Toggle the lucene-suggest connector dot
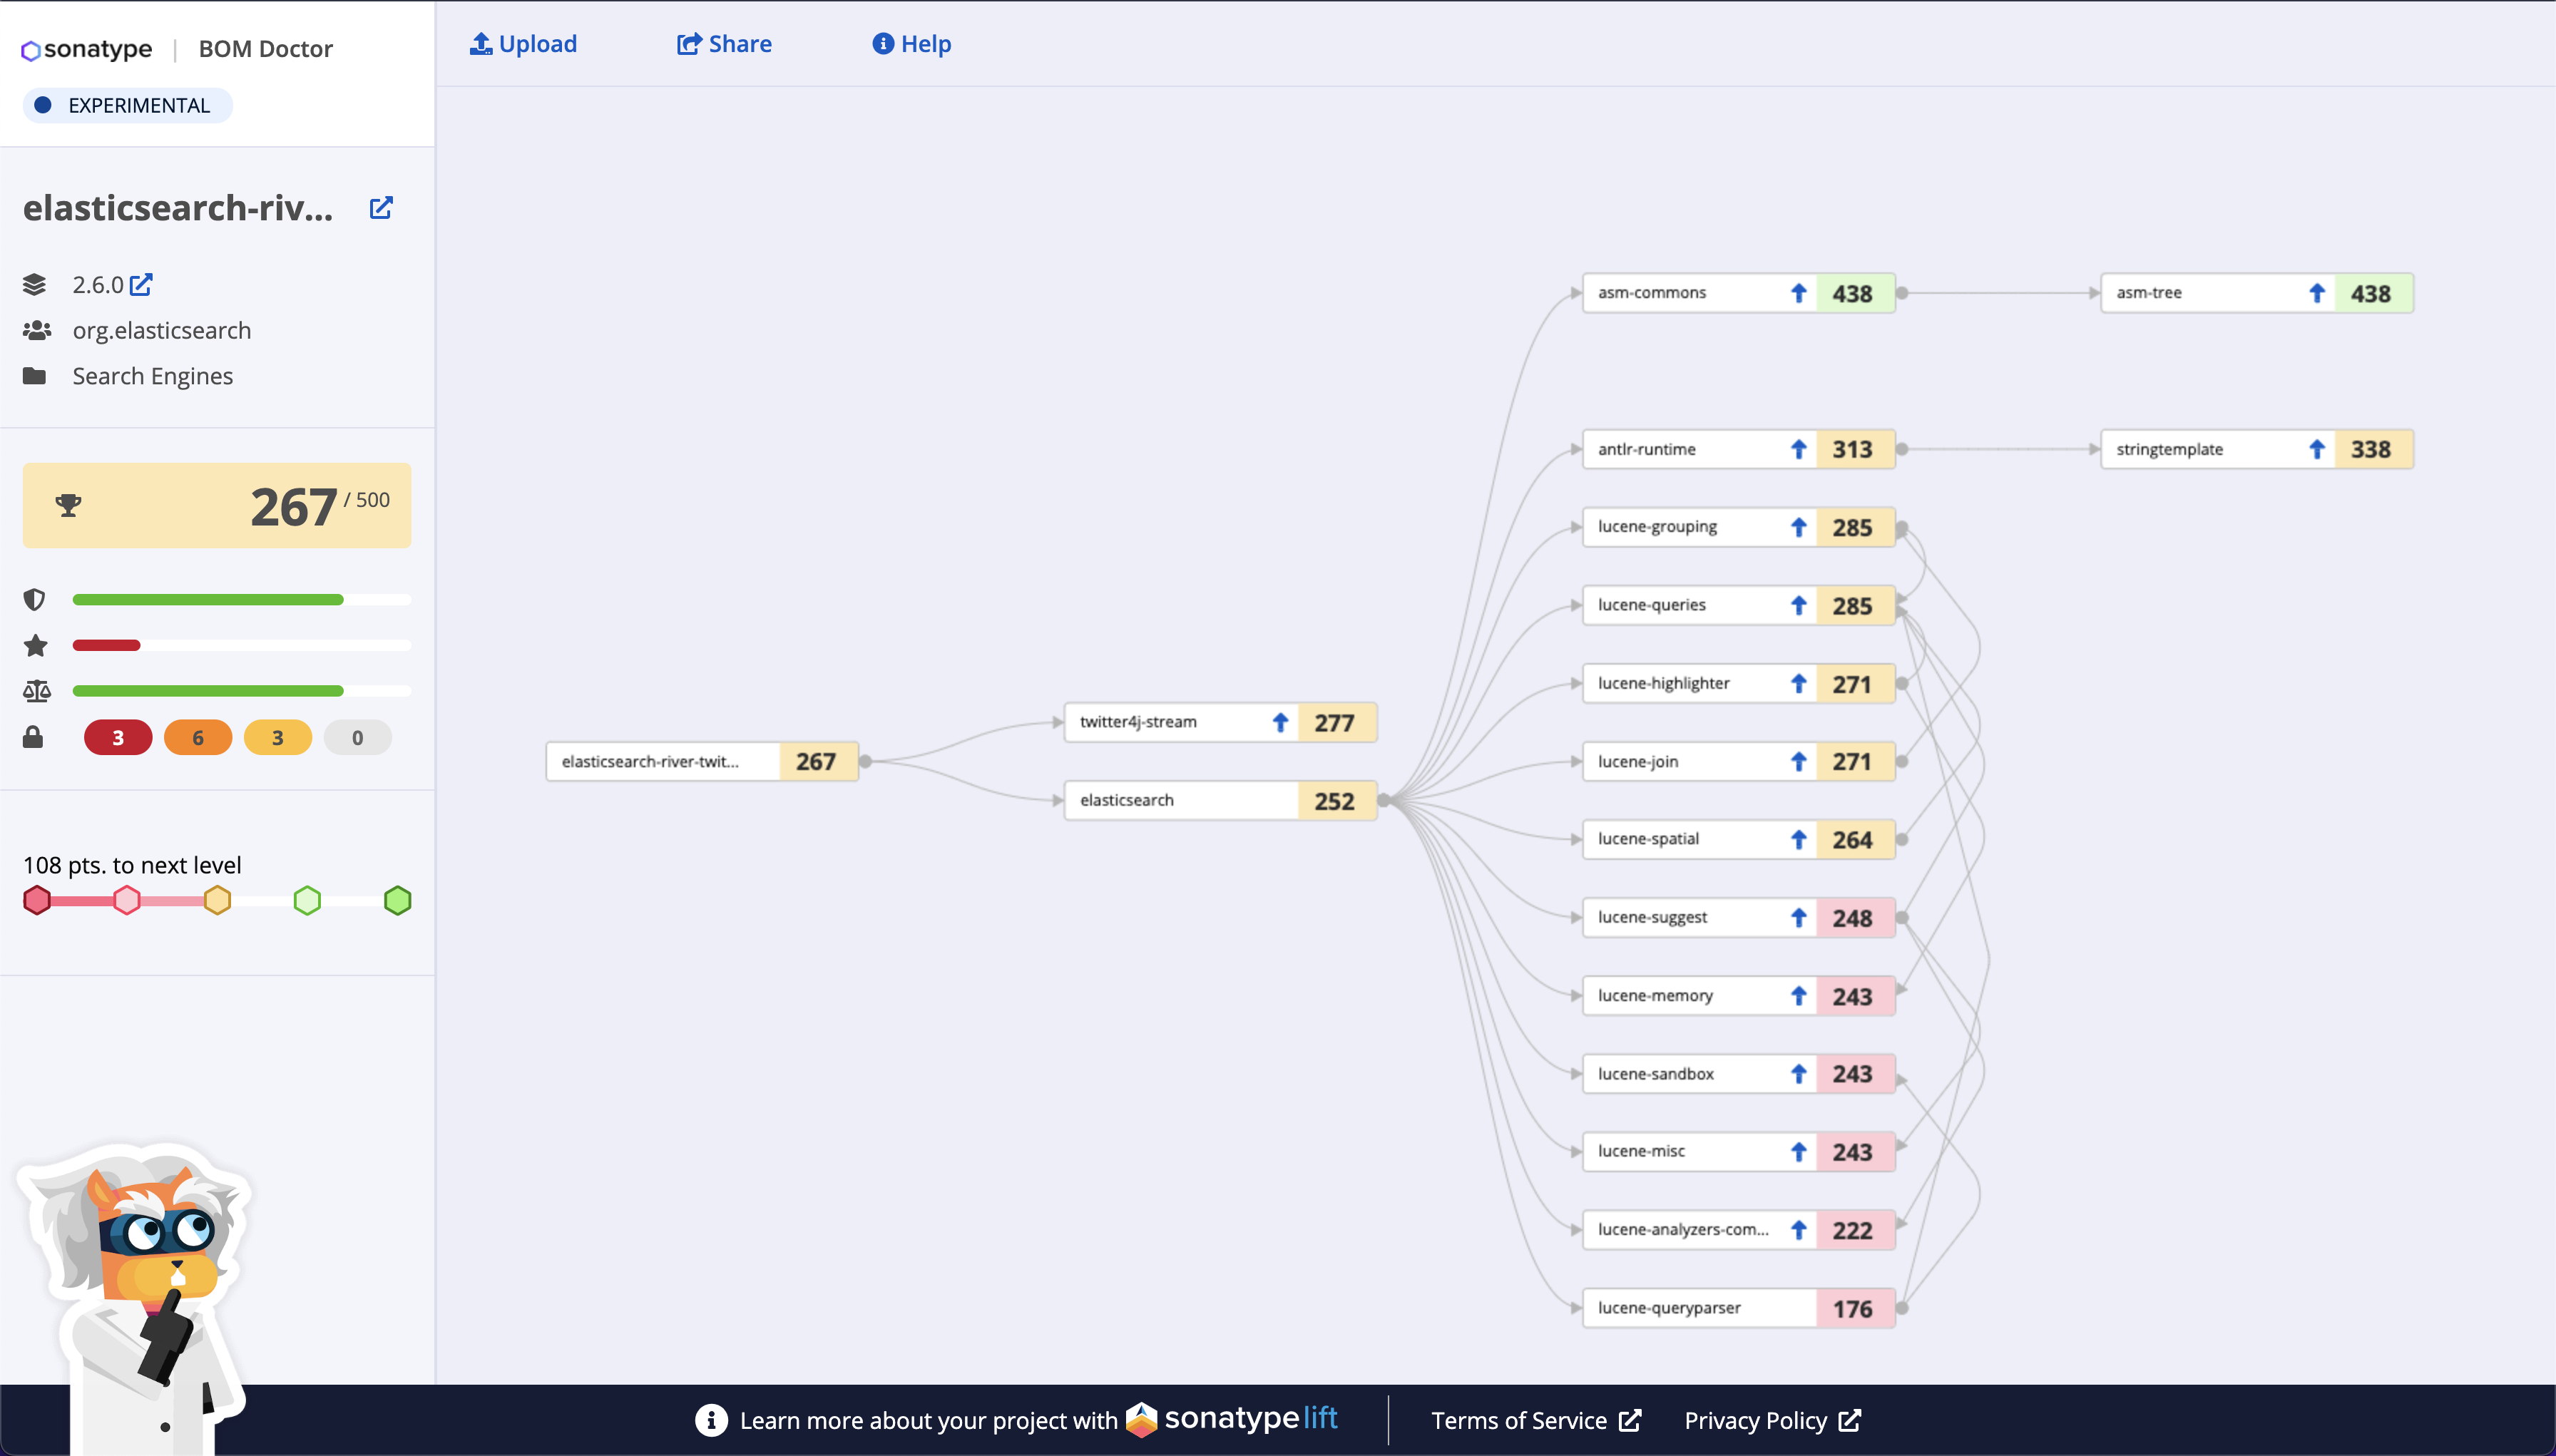The width and height of the screenshot is (2556, 1456). pyautogui.click(x=1902, y=918)
